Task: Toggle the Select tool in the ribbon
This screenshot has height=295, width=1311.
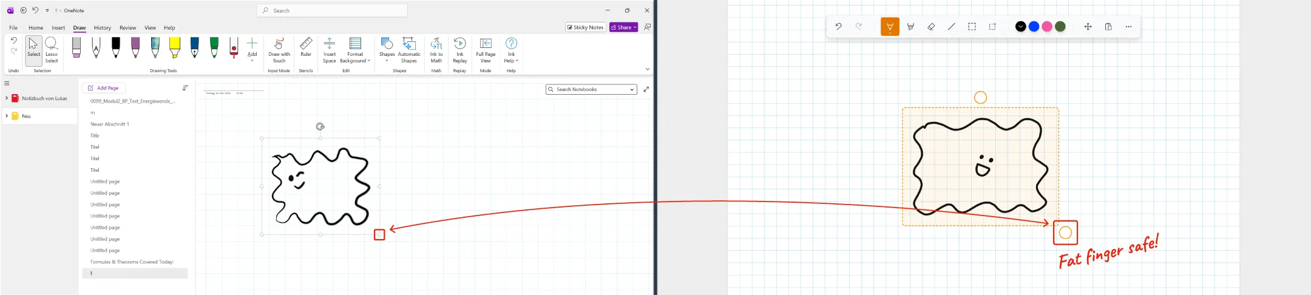Action: point(34,50)
